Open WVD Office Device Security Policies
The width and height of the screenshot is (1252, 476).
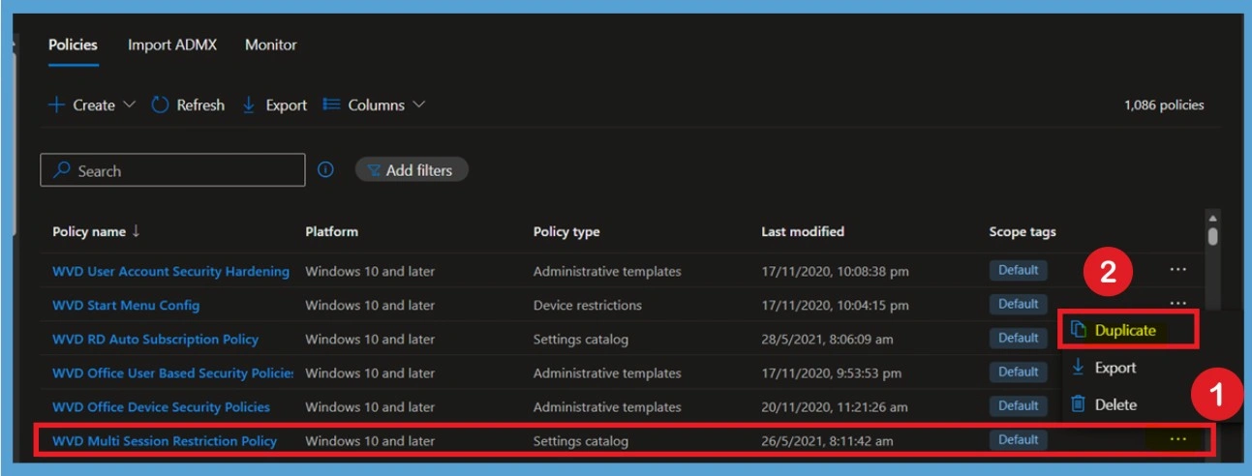point(161,406)
